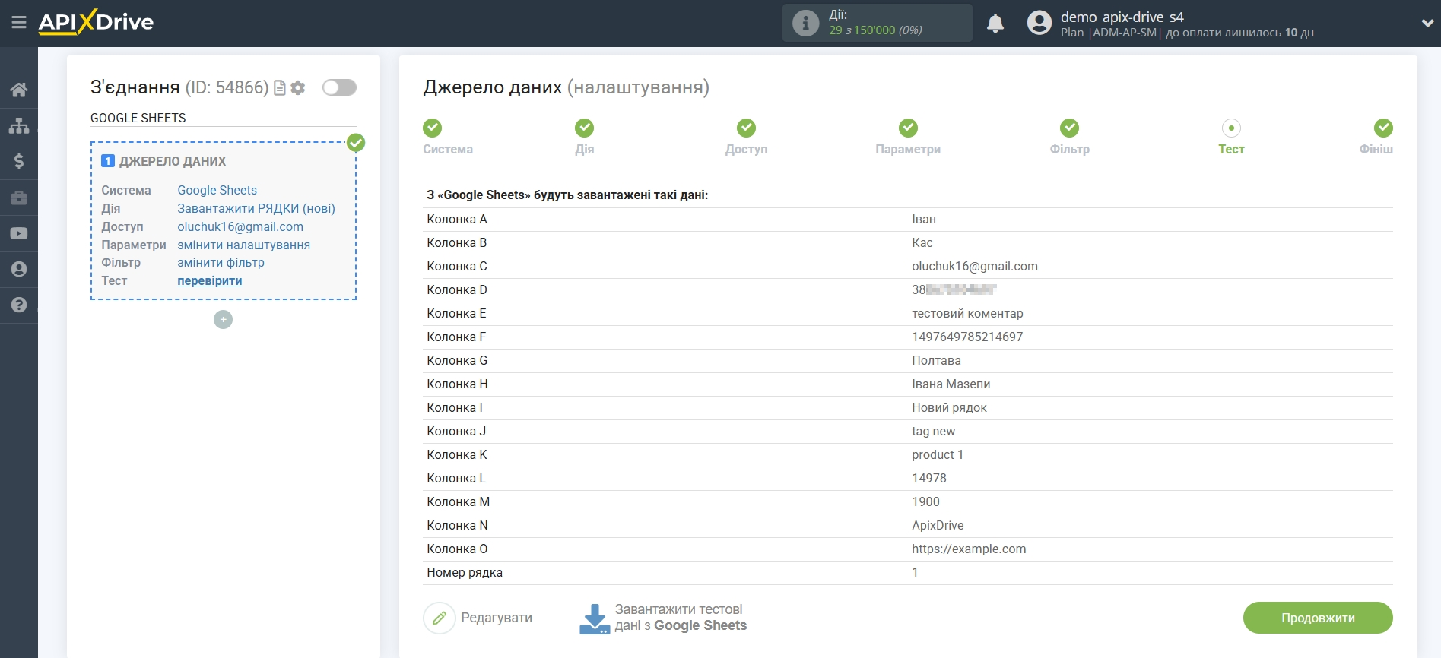Click the data source green checkmark
Image resolution: width=1441 pixels, height=658 pixels.
[356, 143]
